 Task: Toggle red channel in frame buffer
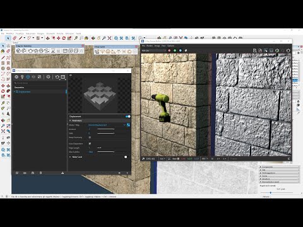(169, 50)
